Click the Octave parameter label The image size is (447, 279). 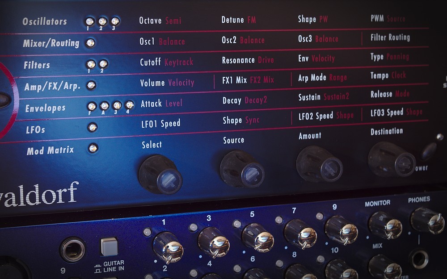pos(150,21)
